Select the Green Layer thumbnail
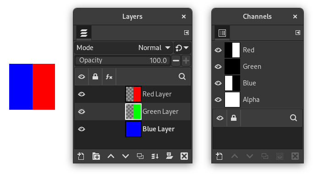This screenshot has height=174, width=313. coord(133,112)
